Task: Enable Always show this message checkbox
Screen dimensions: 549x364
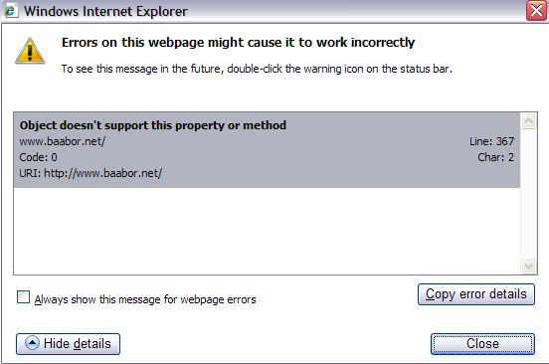Action: pos(24,297)
